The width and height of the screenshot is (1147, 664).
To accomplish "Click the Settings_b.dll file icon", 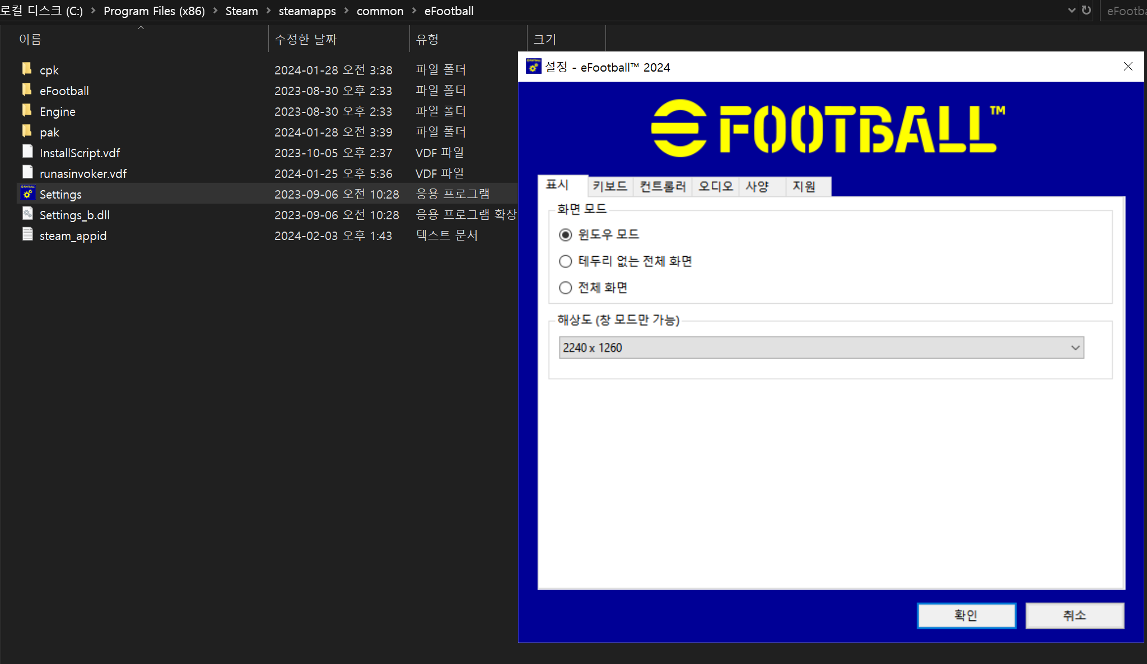I will [27, 214].
